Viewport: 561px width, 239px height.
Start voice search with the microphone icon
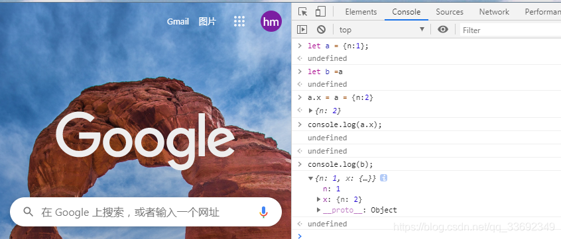coord(263,213)
